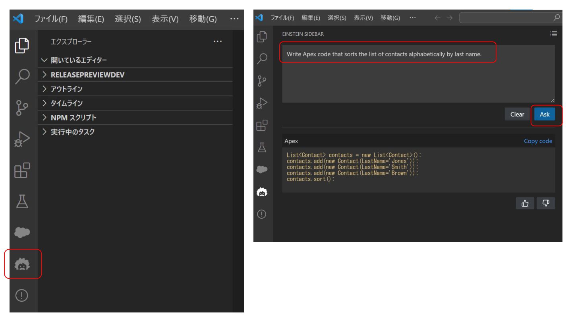The height and width of the screenshot is (322, 572).
Task: Open warning circle icon in right window
Action: tap(262, 214)
